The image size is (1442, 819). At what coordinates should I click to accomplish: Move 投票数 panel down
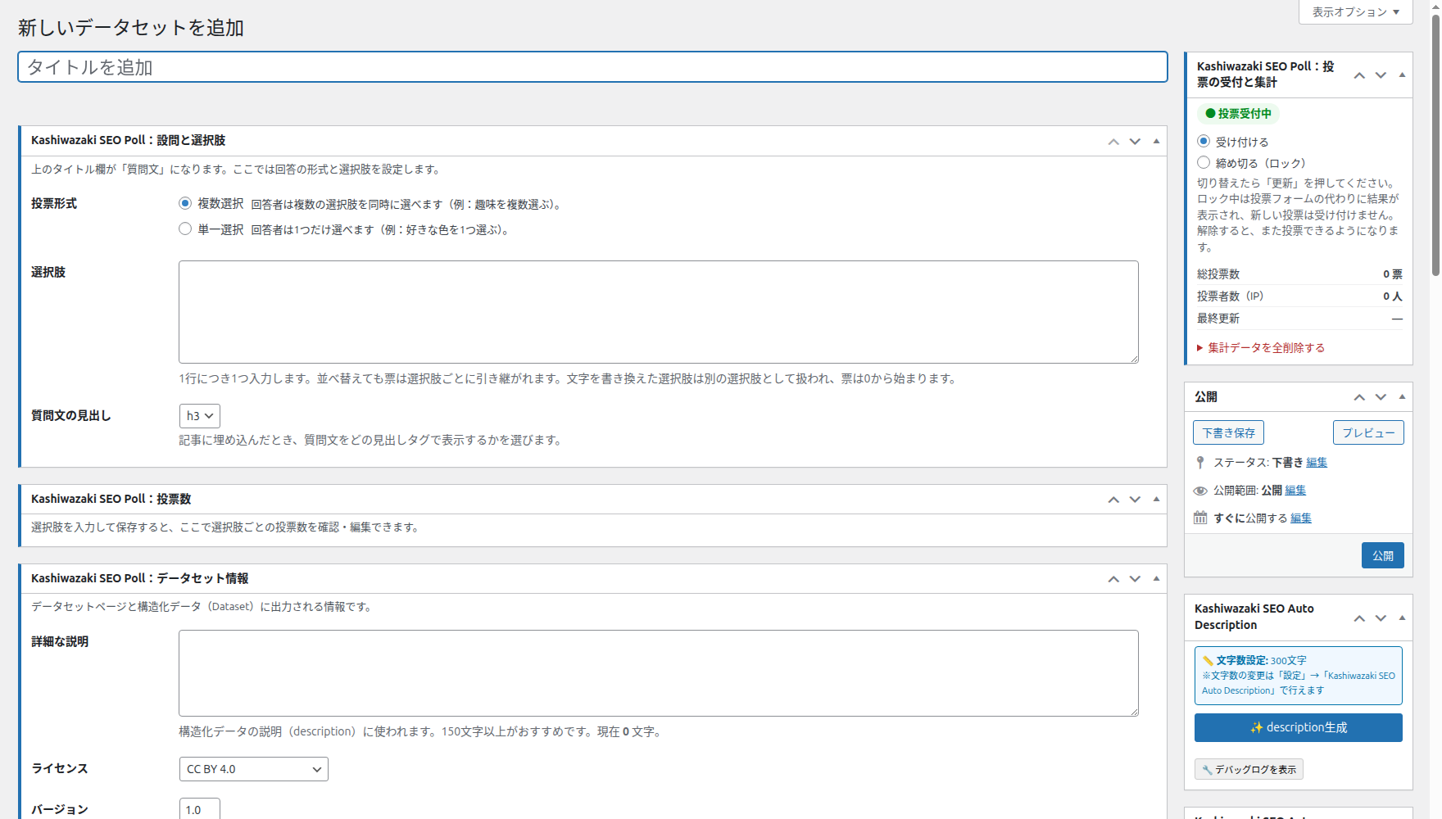click(x=1135, y=499)
